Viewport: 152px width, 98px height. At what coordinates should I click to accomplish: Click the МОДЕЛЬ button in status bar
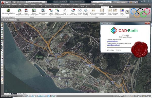point(115,96)
